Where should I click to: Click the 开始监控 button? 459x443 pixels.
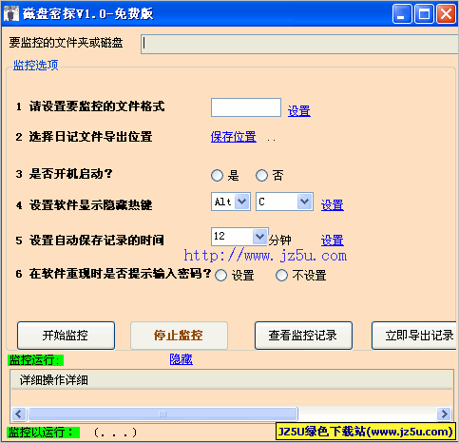tap(66, 336)
